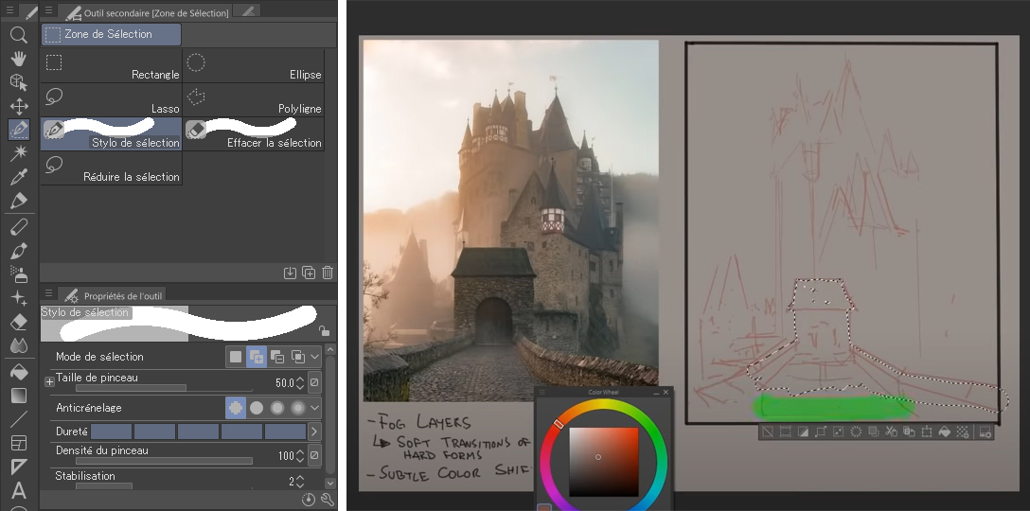Switch to Zone de Sélection group tab
1030x511 pixels.
[111, 35]
